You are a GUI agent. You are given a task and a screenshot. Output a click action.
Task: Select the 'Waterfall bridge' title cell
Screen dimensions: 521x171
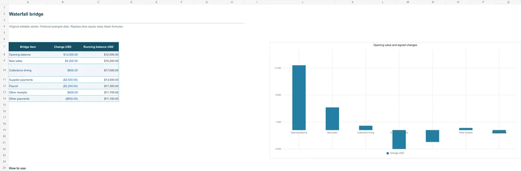click(26, 14)
